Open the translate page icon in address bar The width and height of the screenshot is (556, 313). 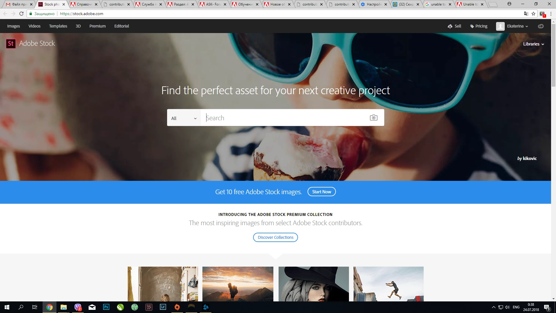pyautogui.click(x=526, y=14)
